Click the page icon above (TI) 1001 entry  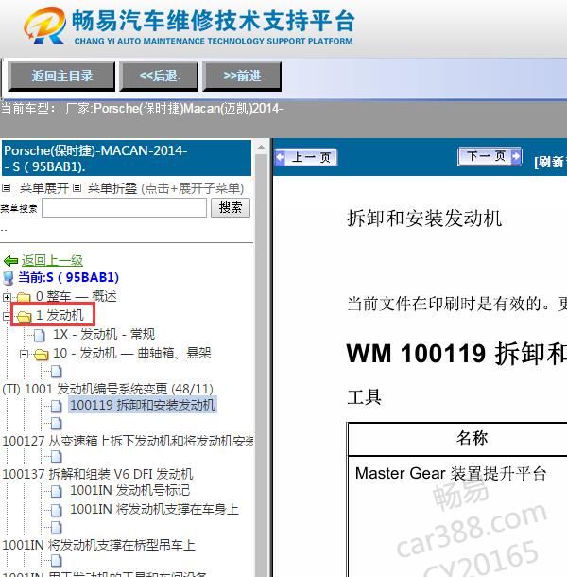pos(57,372)
